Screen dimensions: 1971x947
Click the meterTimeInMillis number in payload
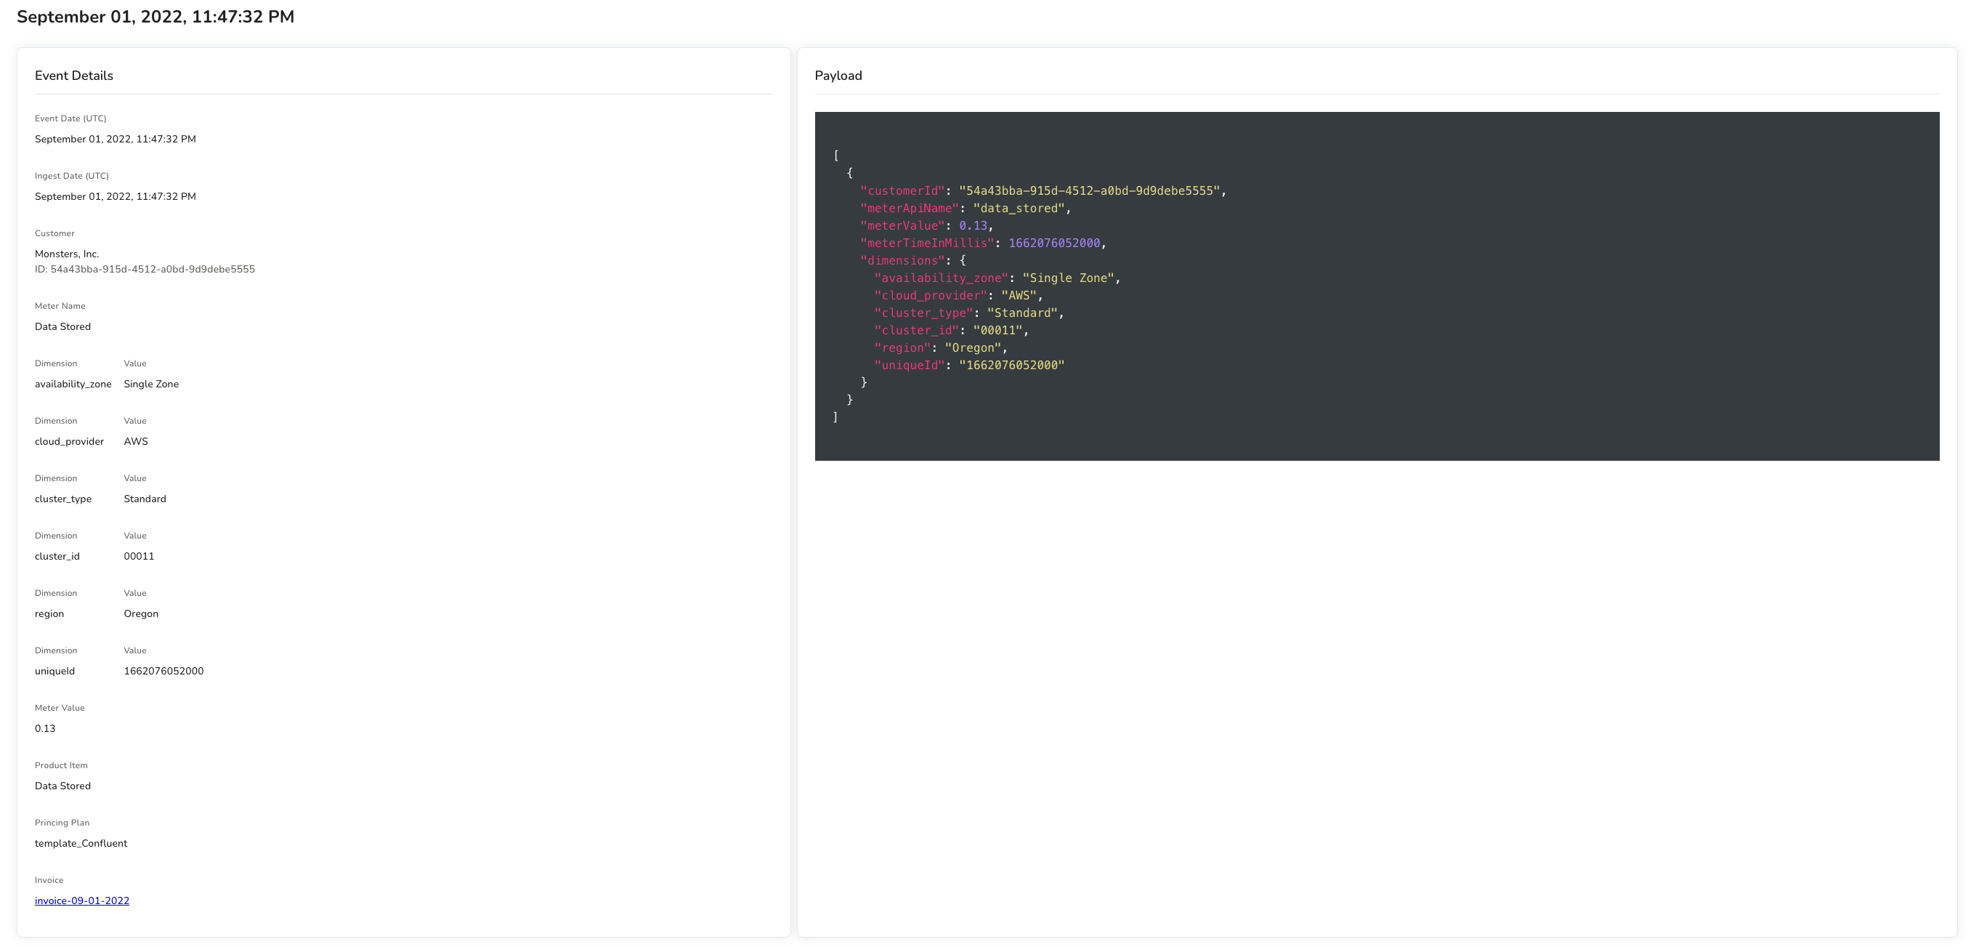pos(1053,243)
